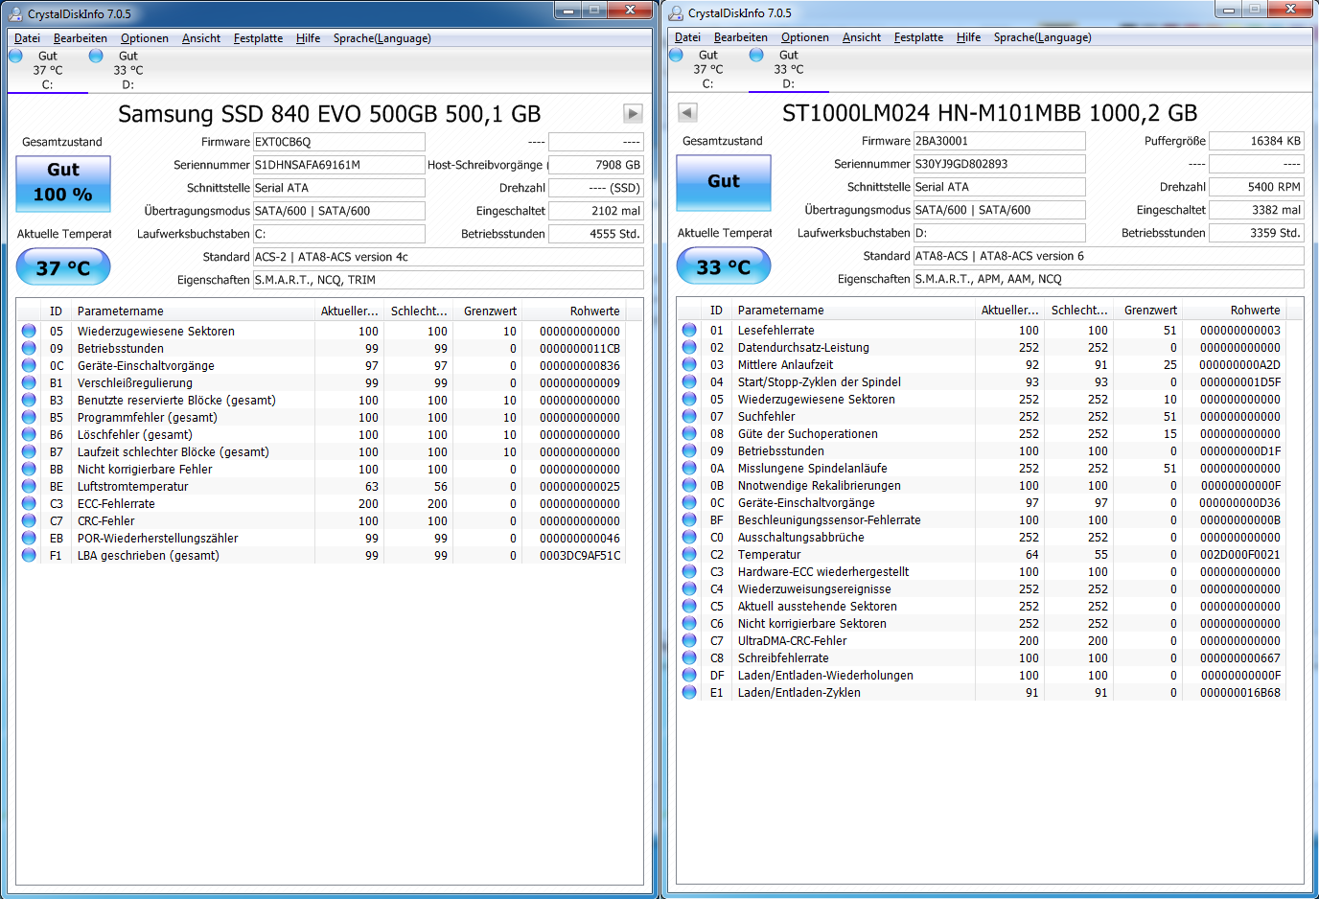This screenshot has width=1319, height=899.
Task: Click status icon of Löschfehler (gesamt) row
Action: (x=29, y=434)
